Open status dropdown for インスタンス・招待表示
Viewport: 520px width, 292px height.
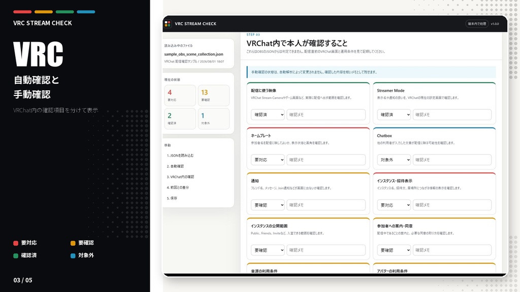click(394, 205)
